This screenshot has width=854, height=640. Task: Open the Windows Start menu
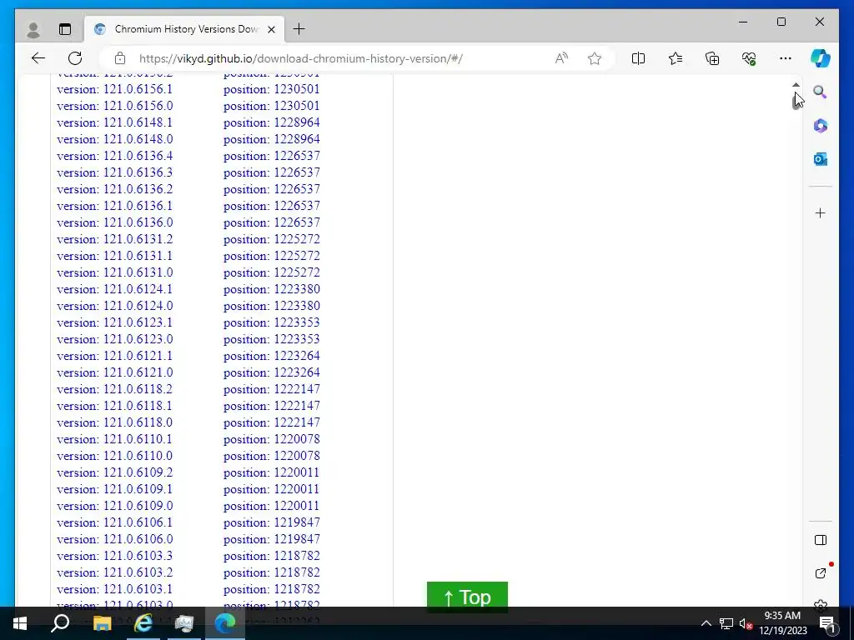click(20, 623)
